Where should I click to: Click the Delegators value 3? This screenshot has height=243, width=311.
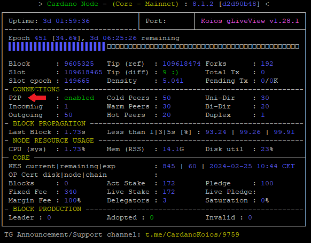pos(165,200)
